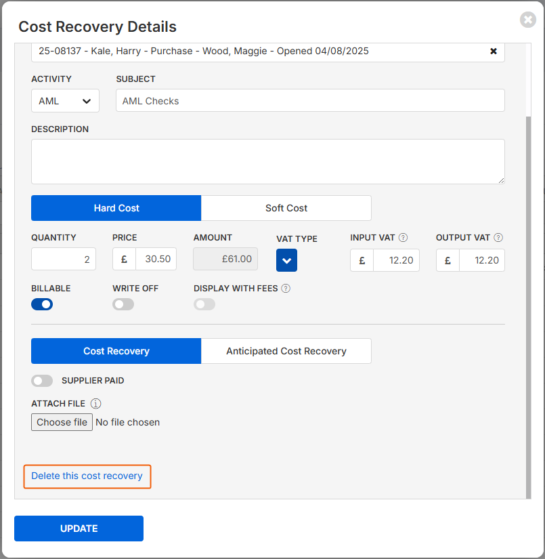Screen dimensions: 545x559
Task: Close the Cost Recovery Details dialog
Action: (528, 20)
